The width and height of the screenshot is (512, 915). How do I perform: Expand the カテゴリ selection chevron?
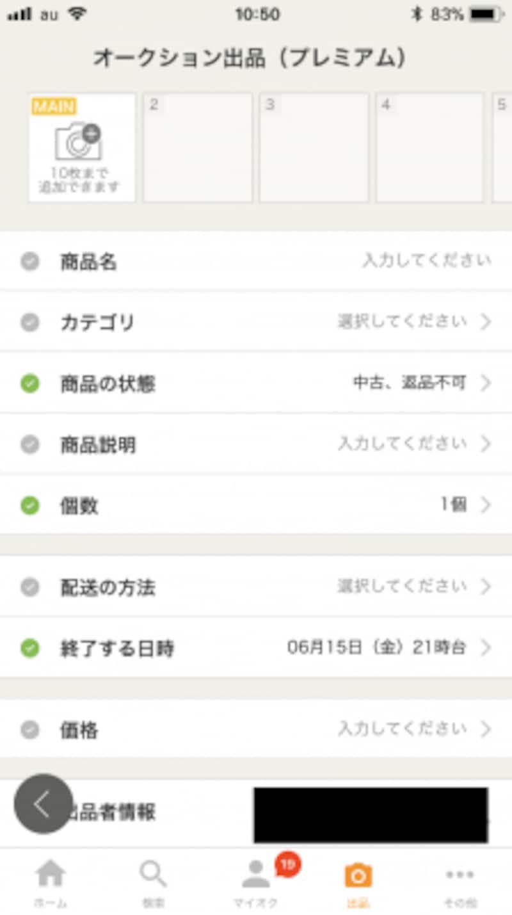click(486, 321)
